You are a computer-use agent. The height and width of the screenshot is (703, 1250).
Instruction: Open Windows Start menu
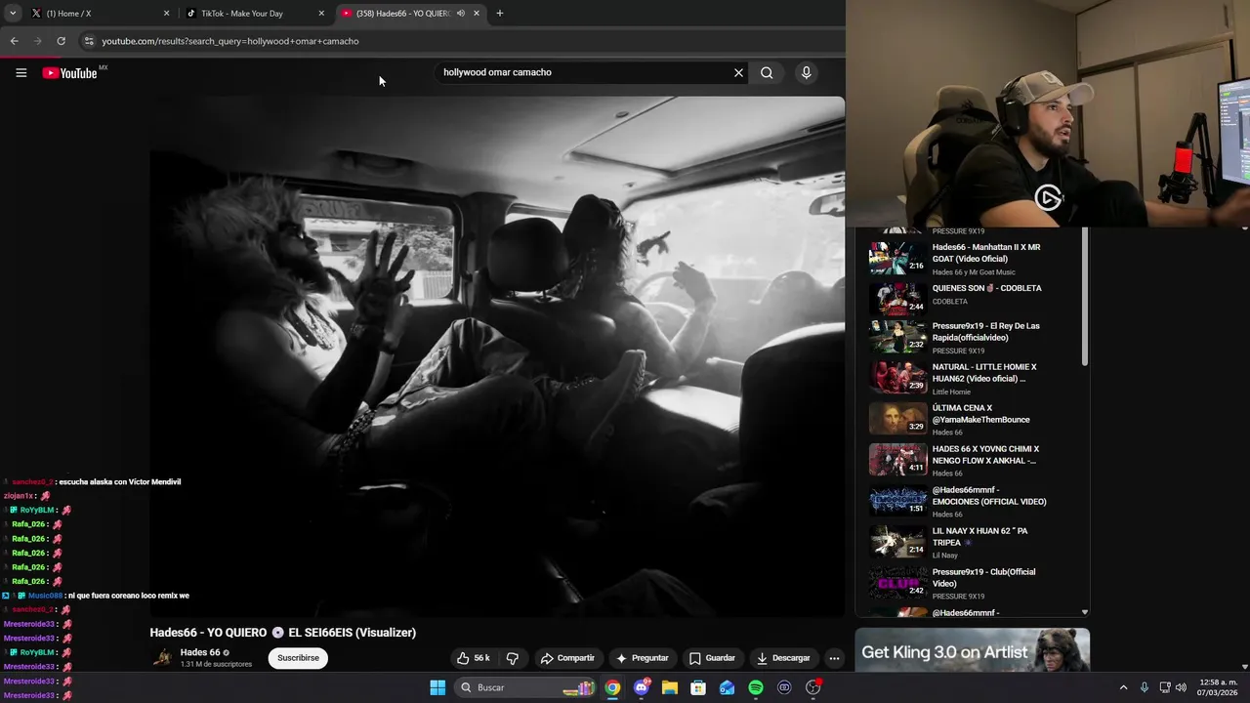(x=437, y=687)
